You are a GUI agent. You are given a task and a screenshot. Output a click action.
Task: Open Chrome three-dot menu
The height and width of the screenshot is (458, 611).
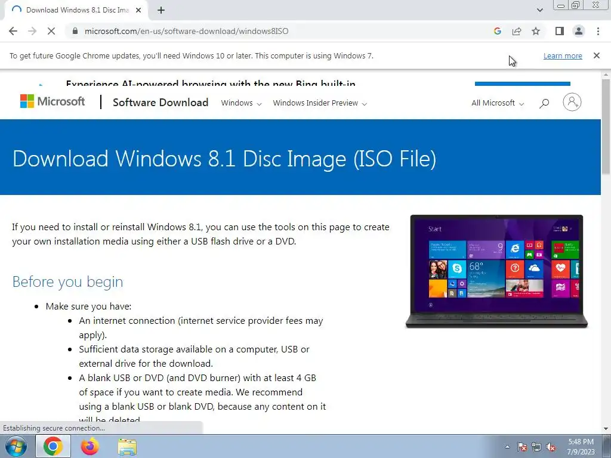[x=598, y=31]
